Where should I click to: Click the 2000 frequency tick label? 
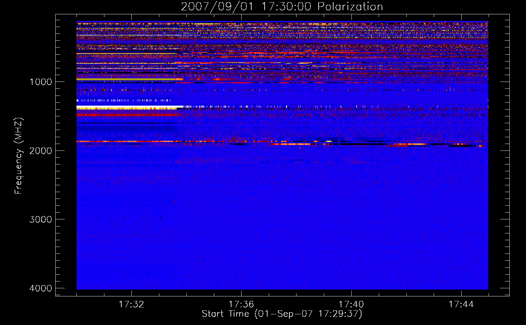point(41,150)
